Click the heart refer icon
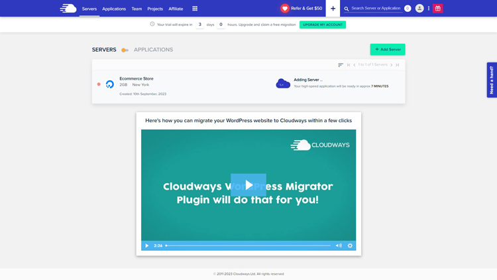The width and height of the screenshot is (497, 280). pyautogui.click(x=285, y=8)
